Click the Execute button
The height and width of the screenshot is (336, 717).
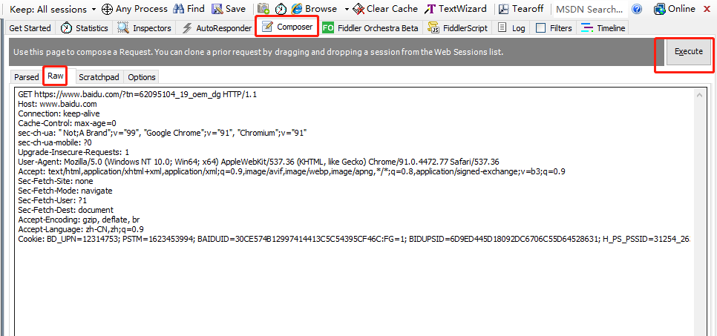tap(689, 52)
